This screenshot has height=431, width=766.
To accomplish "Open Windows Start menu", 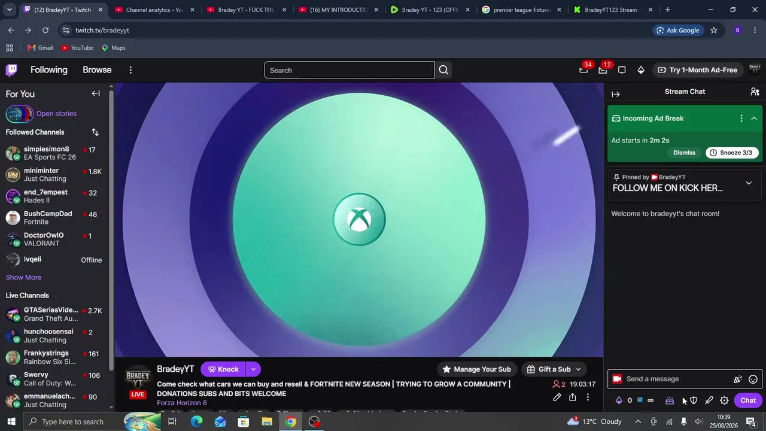I will point(11,421).
